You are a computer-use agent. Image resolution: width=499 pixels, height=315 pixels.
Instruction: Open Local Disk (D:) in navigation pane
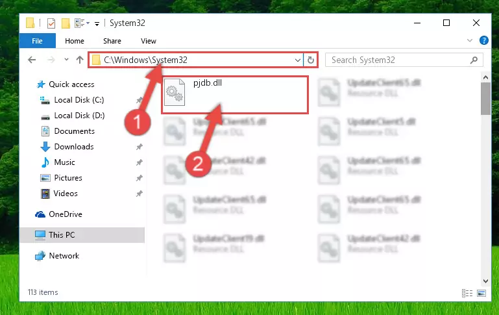(x=79, y=116)
